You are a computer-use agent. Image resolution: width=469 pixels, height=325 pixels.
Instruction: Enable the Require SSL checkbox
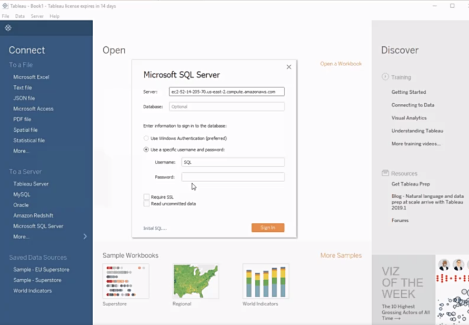(146, 196)
